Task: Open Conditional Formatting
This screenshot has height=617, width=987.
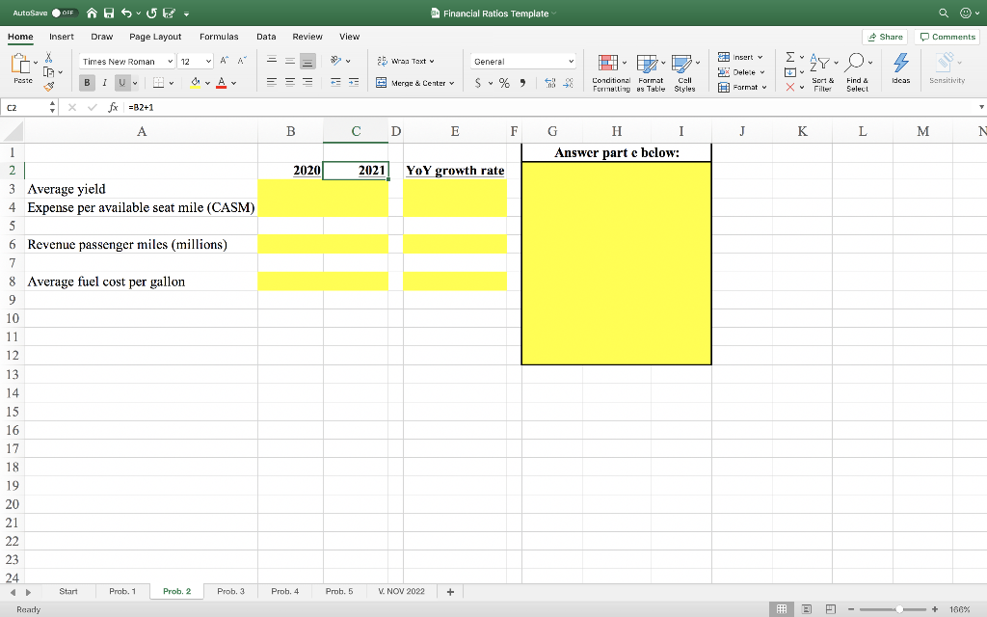Action: point(610,73)
